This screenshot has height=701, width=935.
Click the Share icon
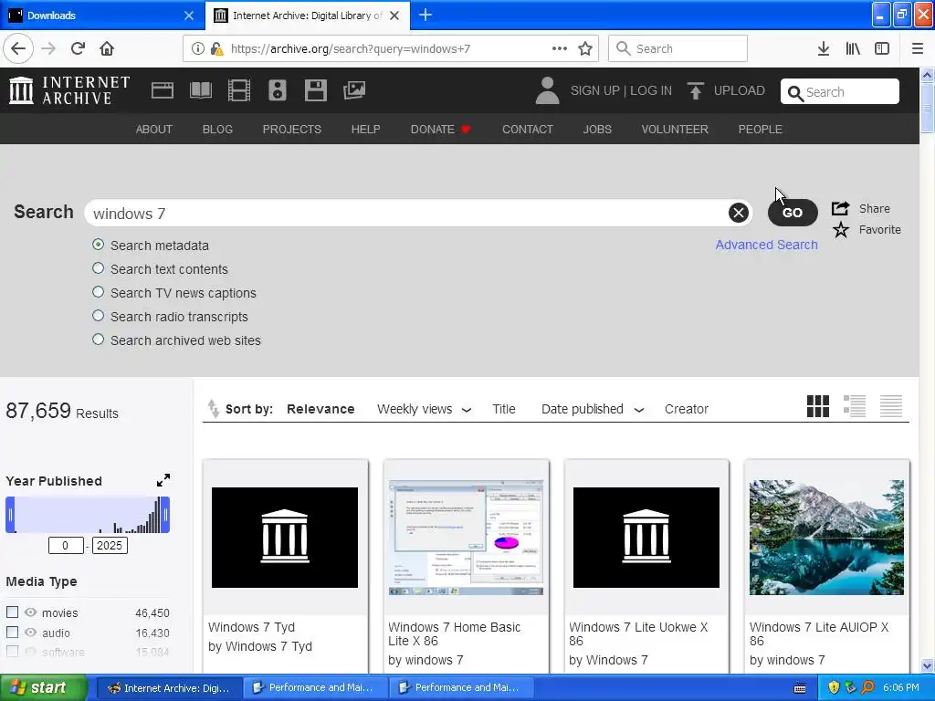click(840, 208)
